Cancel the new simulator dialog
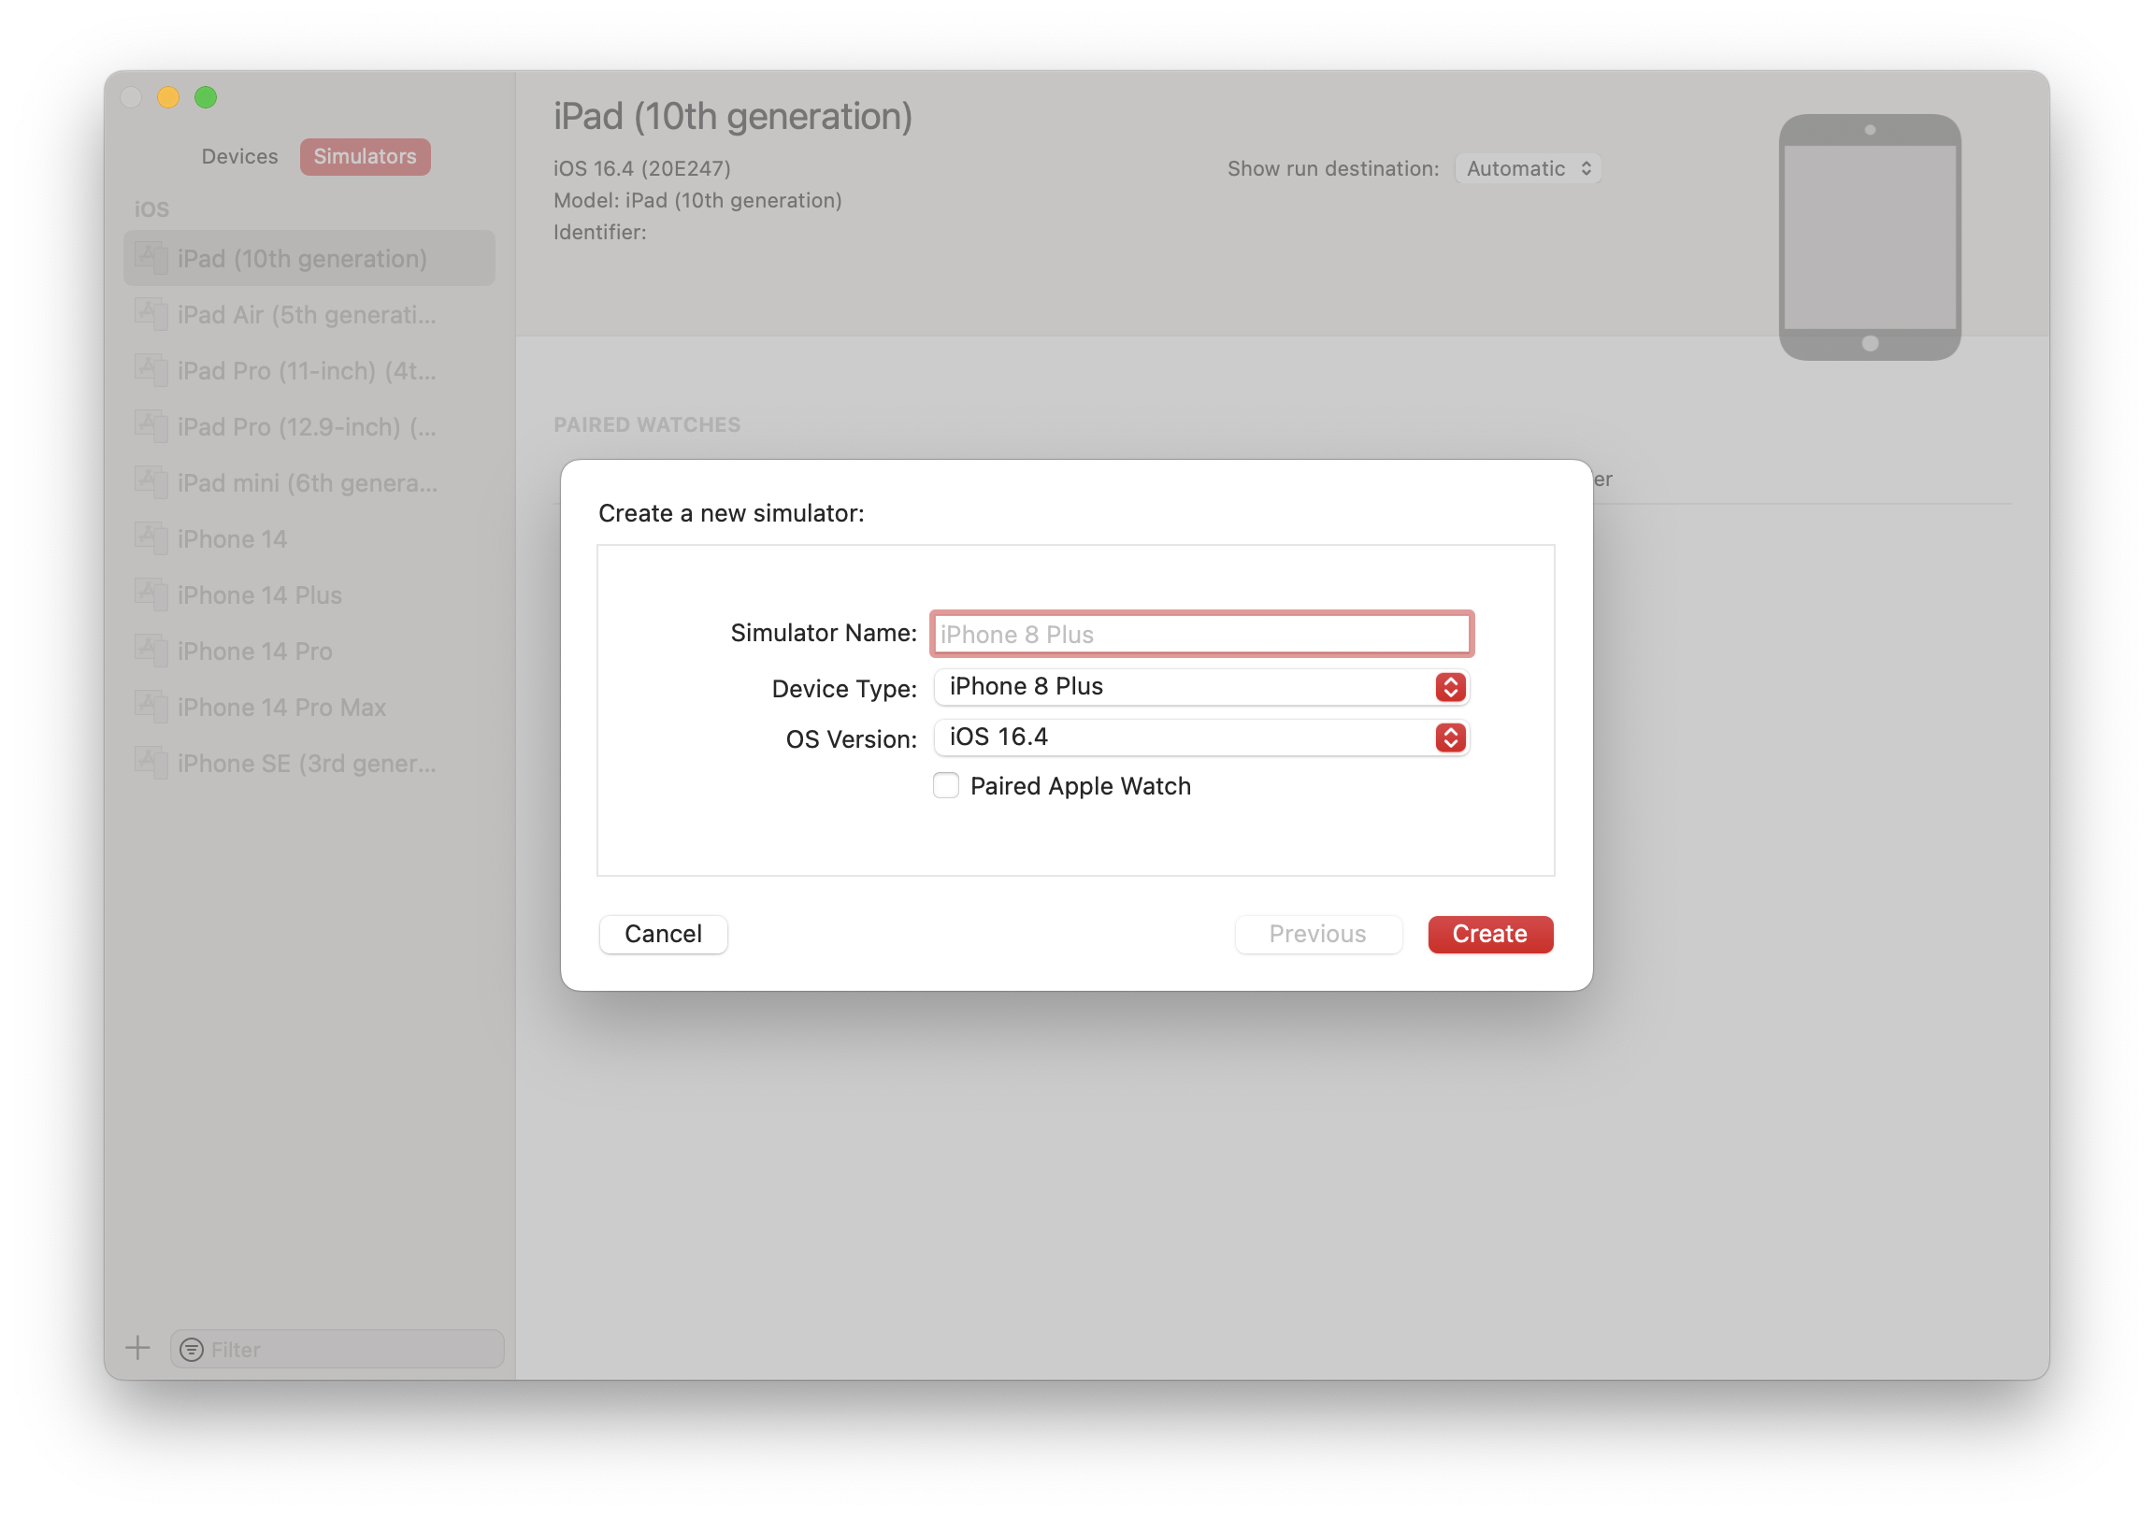Image resolution: width=2154 pixels, height=1518 pixels. [x=662, y=934]
